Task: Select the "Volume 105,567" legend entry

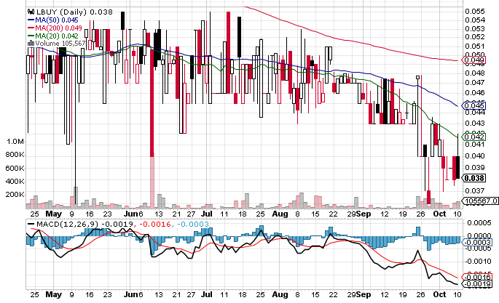Action: pyautogui.click(x=60, y=43)
